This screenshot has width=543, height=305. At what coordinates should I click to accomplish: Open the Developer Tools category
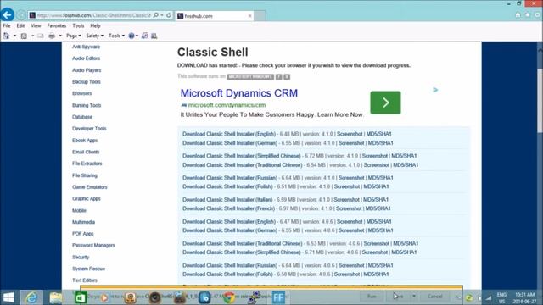pyautogui.click(x=89, y=129)
